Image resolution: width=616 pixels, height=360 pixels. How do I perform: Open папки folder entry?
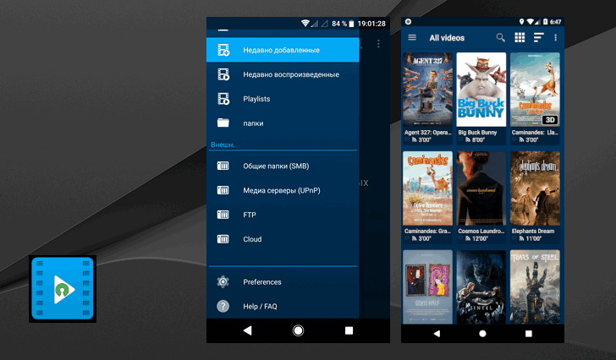283,123
